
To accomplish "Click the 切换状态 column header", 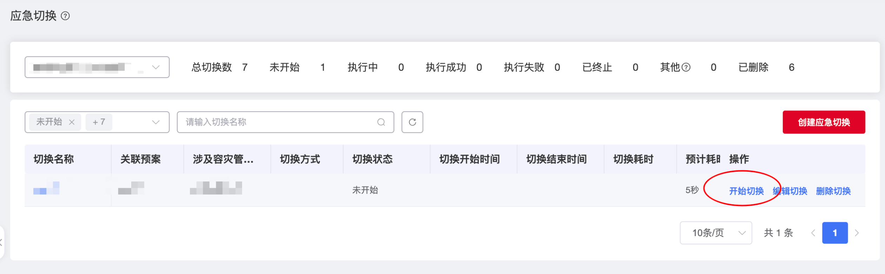I will (x=373, y=159).
